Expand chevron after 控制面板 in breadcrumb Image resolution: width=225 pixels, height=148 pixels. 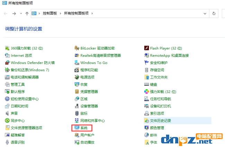pos(61,13)
